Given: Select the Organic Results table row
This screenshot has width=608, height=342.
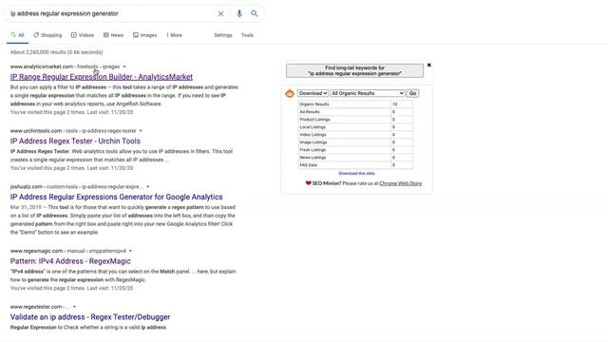Looking at the screenshot, I should coord(355,104).
